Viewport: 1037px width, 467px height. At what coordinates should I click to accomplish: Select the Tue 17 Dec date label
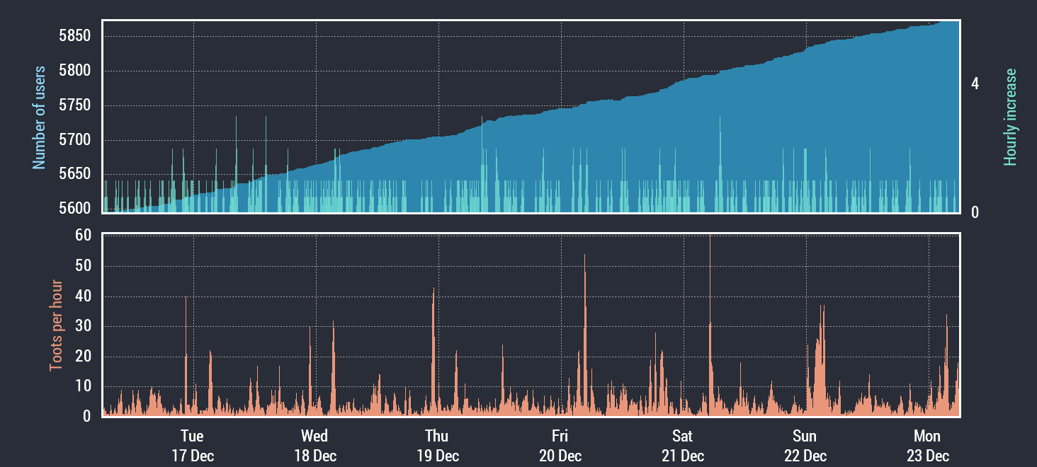pyautogui.click(x=192, y=446)
